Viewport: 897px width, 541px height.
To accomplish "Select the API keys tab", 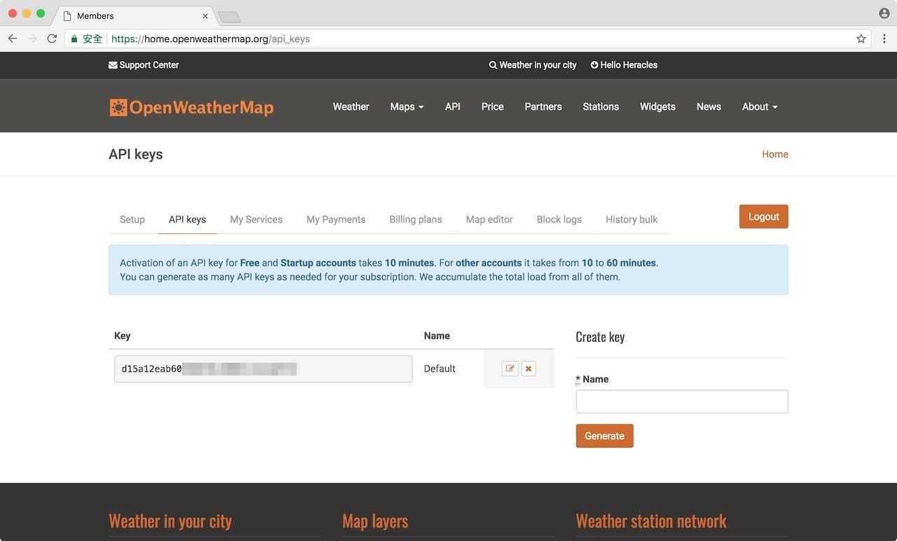I will (x=187, y=219).
